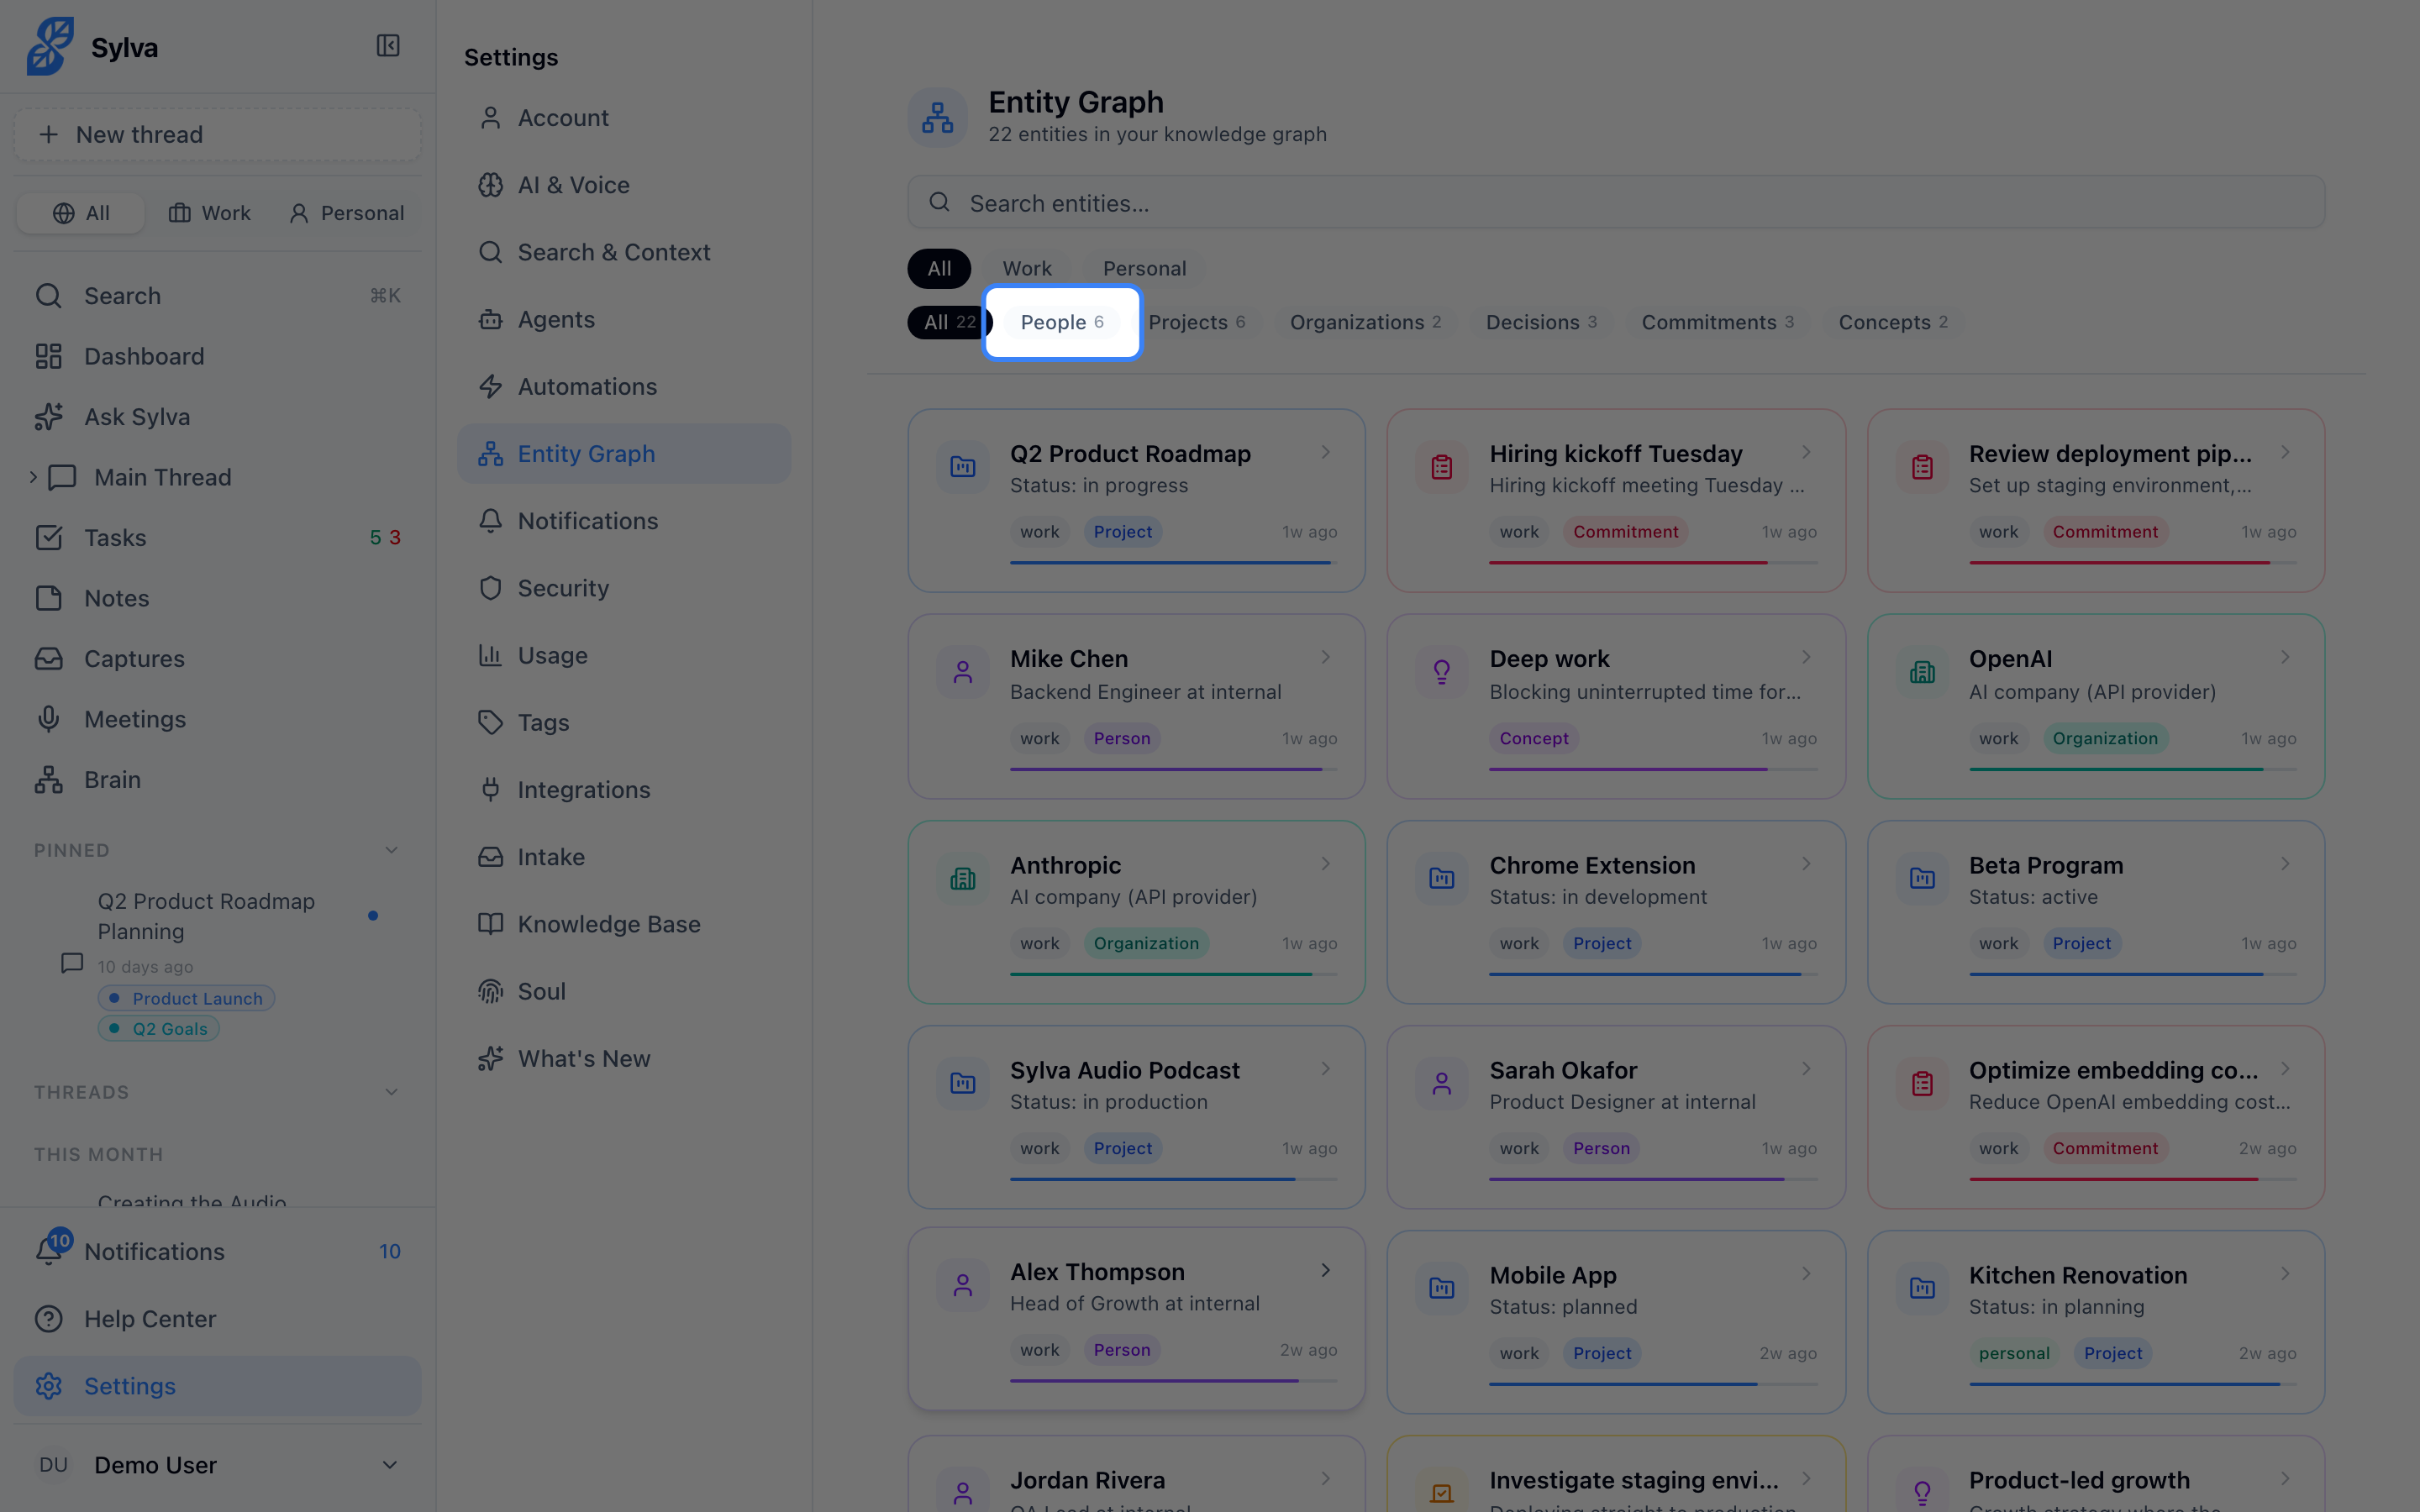This screenshot has height=1512, width=2420.
Task: Select the People 6 tab
Action: click(1062, 322)
